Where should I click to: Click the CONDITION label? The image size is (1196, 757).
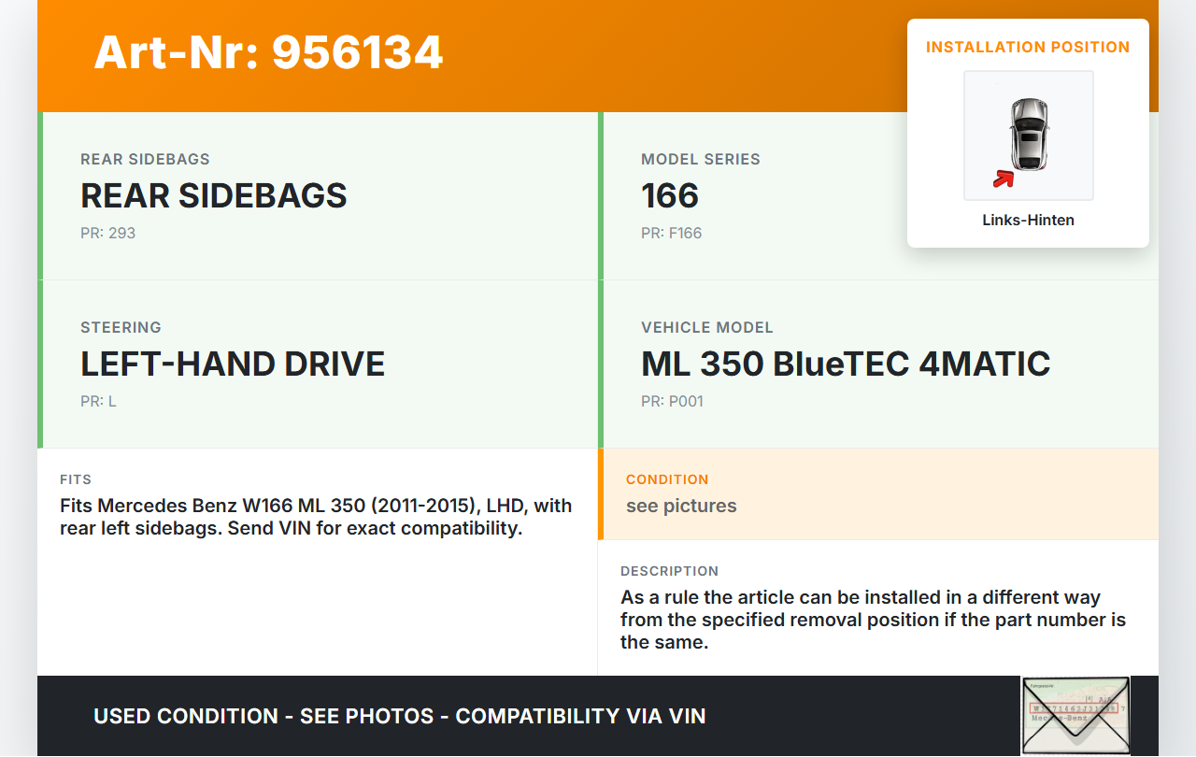pos(667,479)
